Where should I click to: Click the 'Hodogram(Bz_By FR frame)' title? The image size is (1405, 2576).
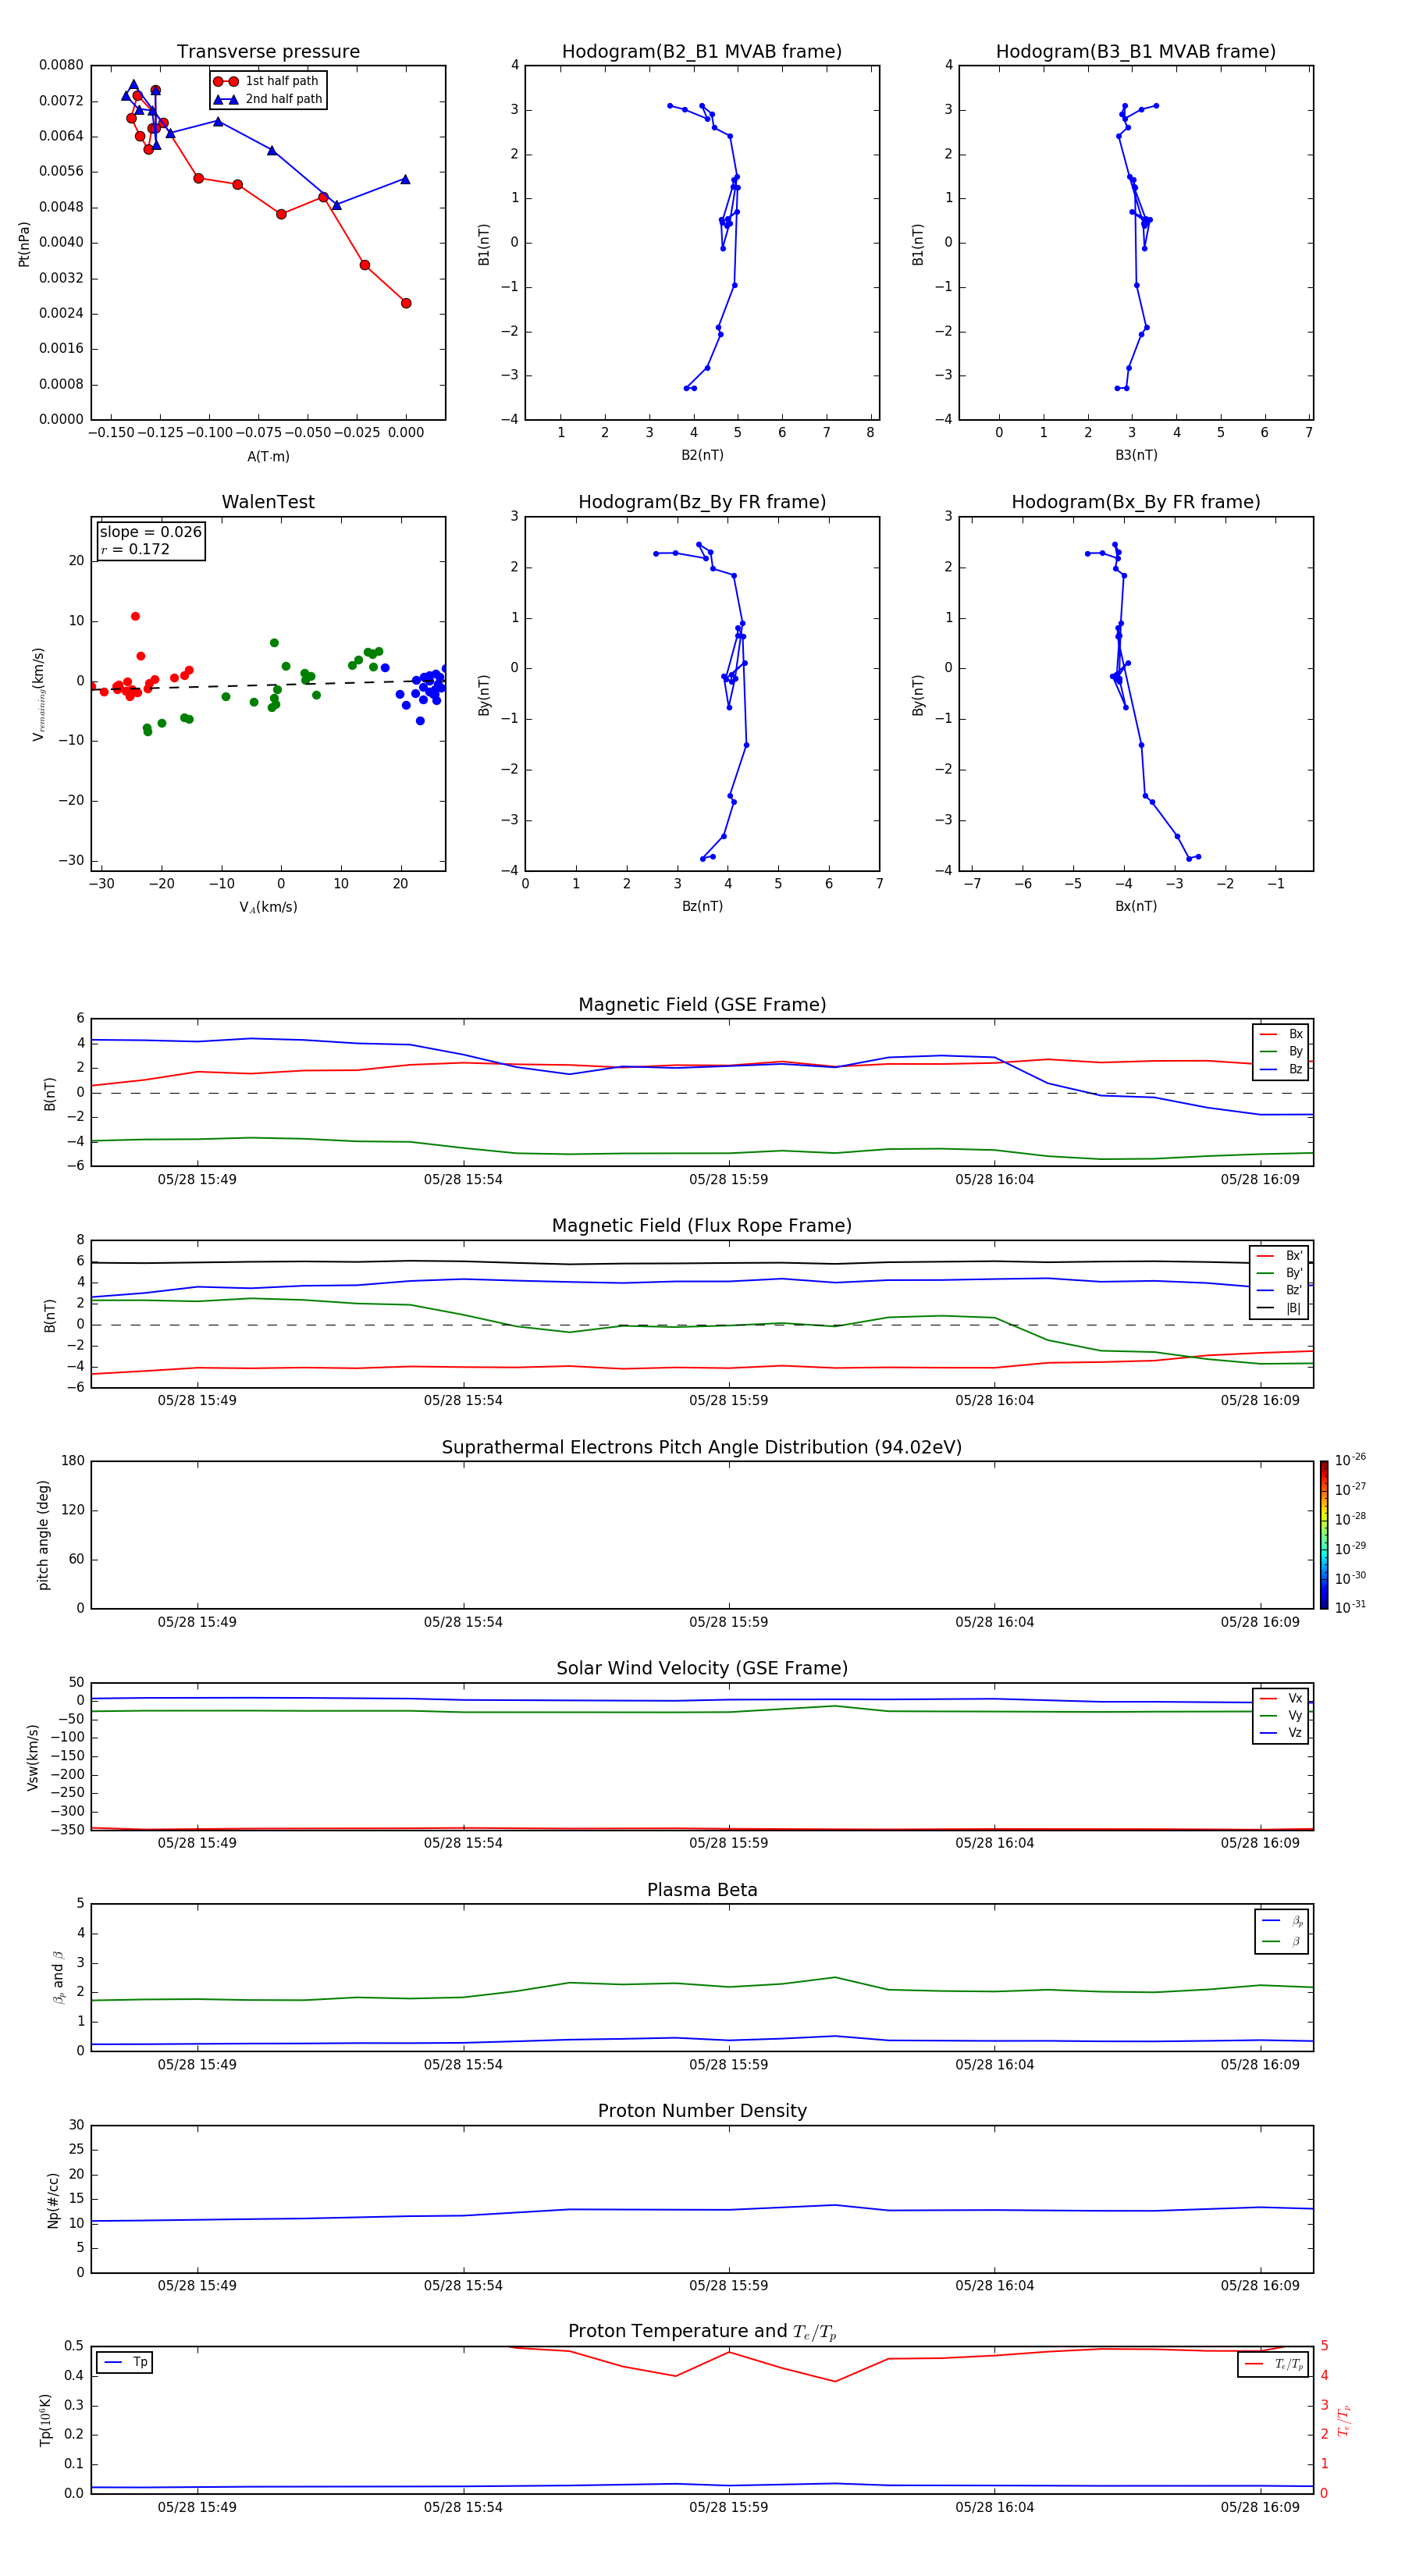pyautogui.click(x=702, y=502)
